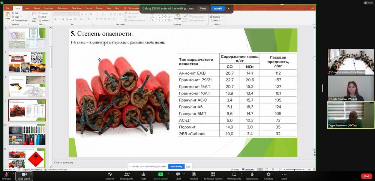Screen dimensions: 375x181
Task: Click the zoom slider in PowerPoint status bar
Action: pyautogui.click(x=294, y=169)
